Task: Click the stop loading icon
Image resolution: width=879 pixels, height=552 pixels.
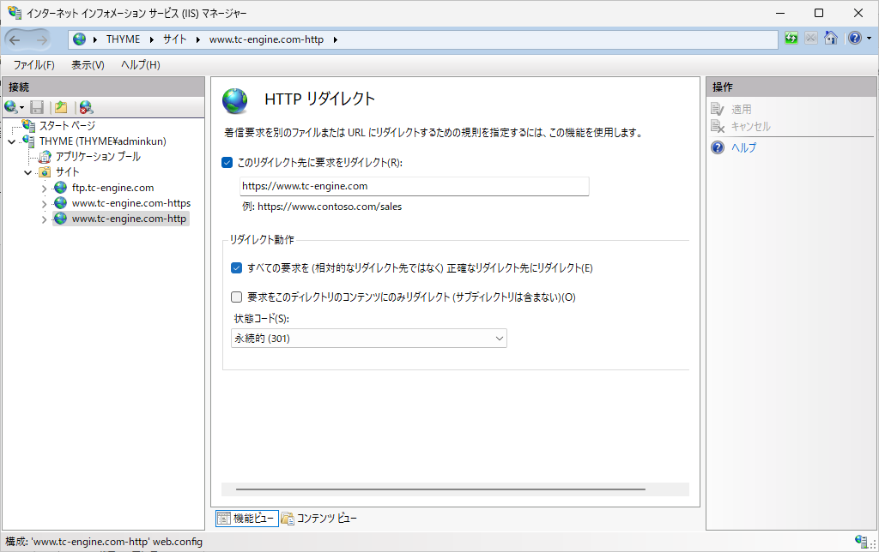Action: (x=810, y=38)
